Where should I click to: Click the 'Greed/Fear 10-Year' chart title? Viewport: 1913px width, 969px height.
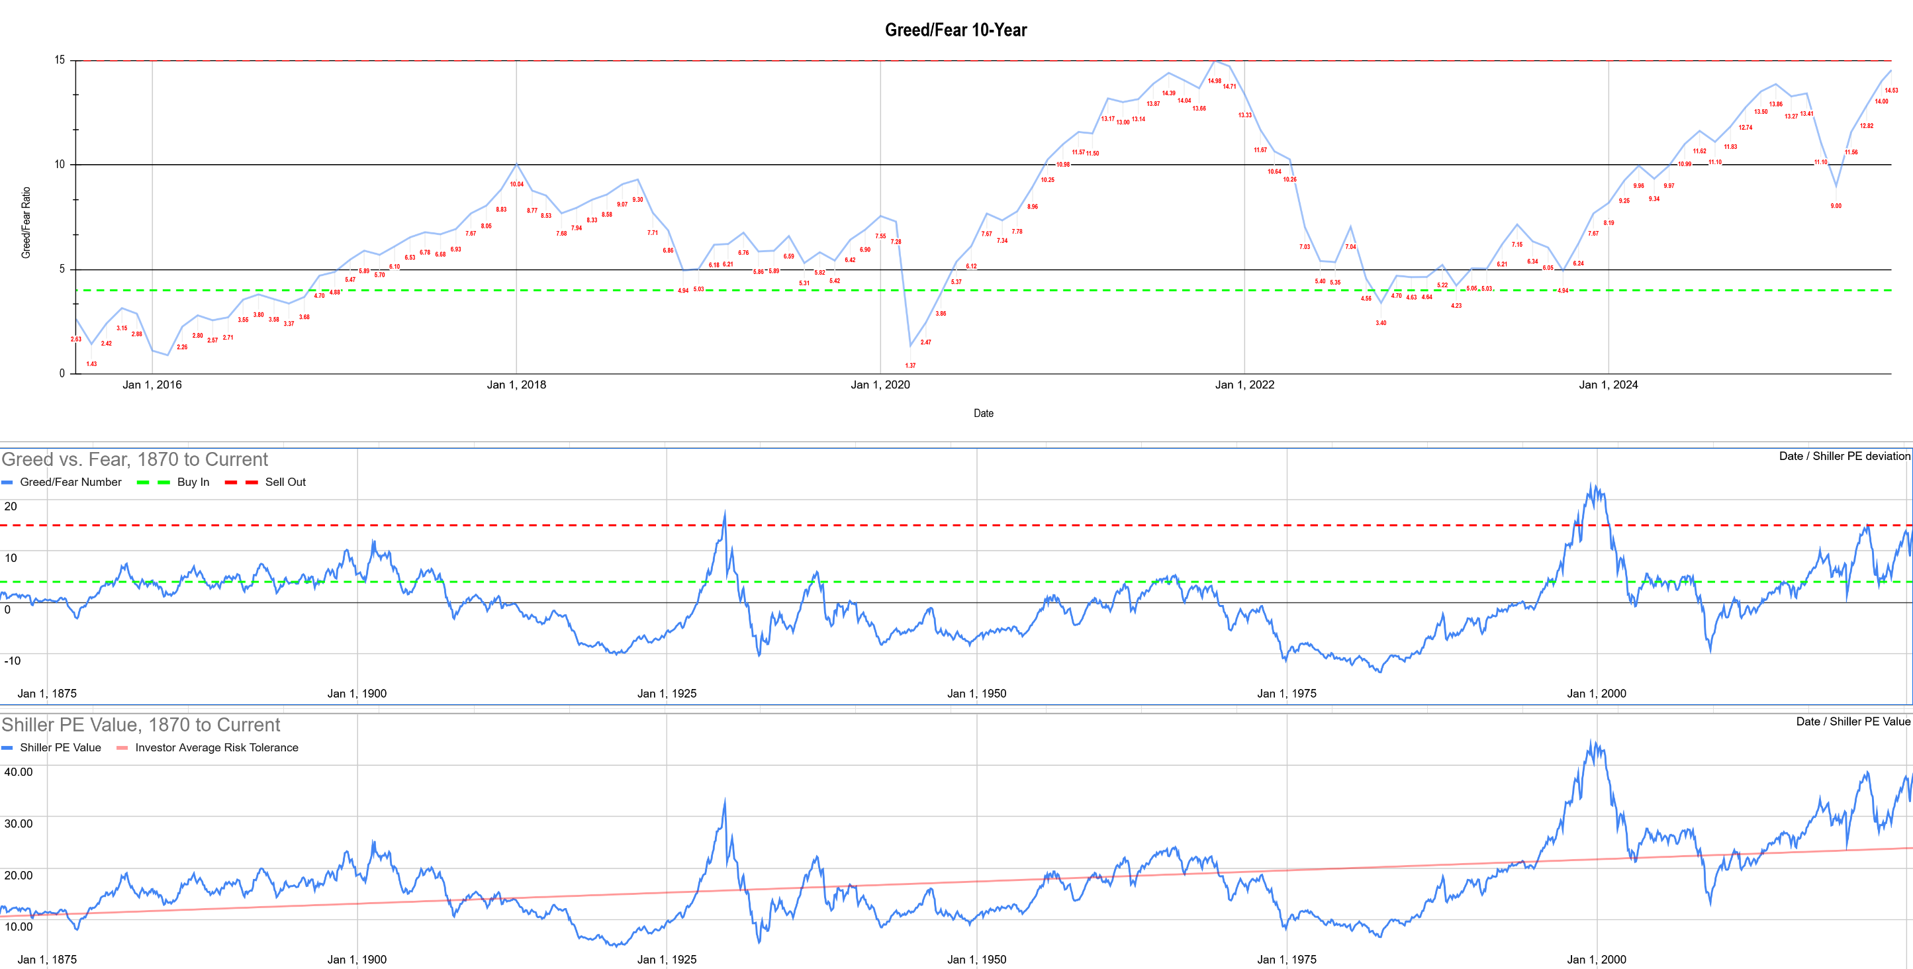point(956,30)
